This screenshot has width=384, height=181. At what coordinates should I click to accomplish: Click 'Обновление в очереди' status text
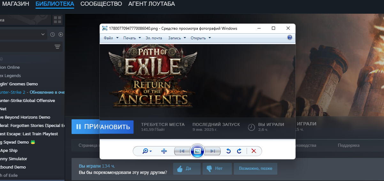coord(47,92)
